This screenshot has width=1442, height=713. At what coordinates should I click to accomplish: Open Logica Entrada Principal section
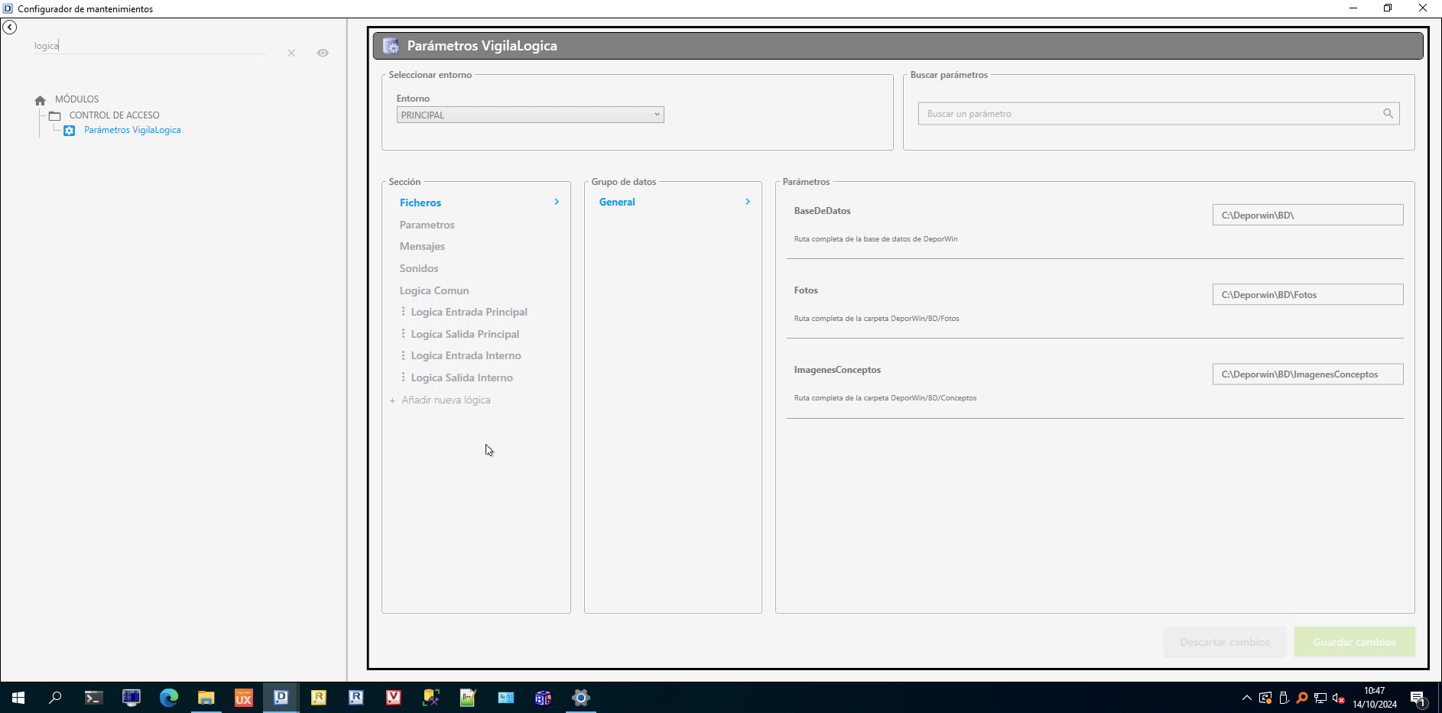click(x=469, y=312)
